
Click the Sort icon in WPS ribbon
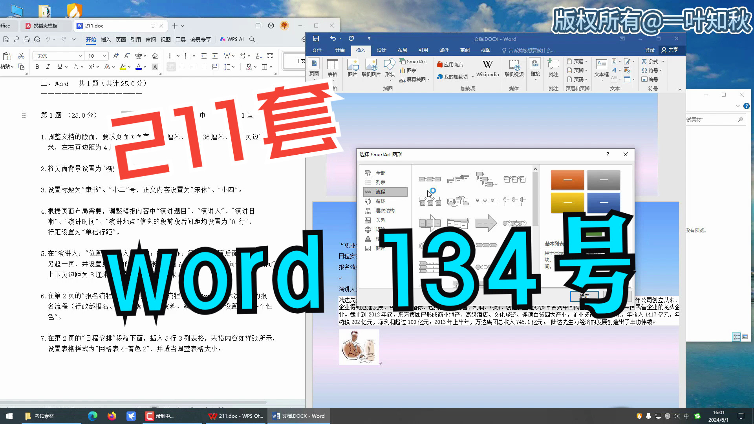(259, 56)
